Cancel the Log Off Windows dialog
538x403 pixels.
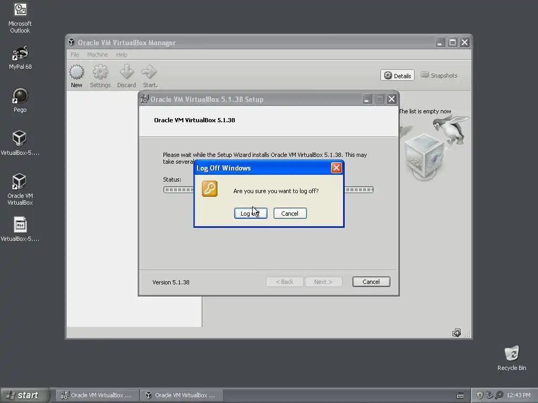pos(290,213)
